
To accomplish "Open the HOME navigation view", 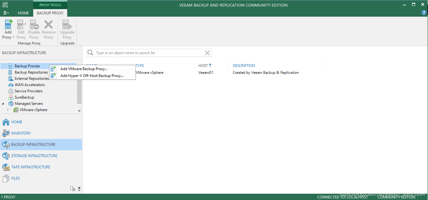I will click(x=41, y=122).
